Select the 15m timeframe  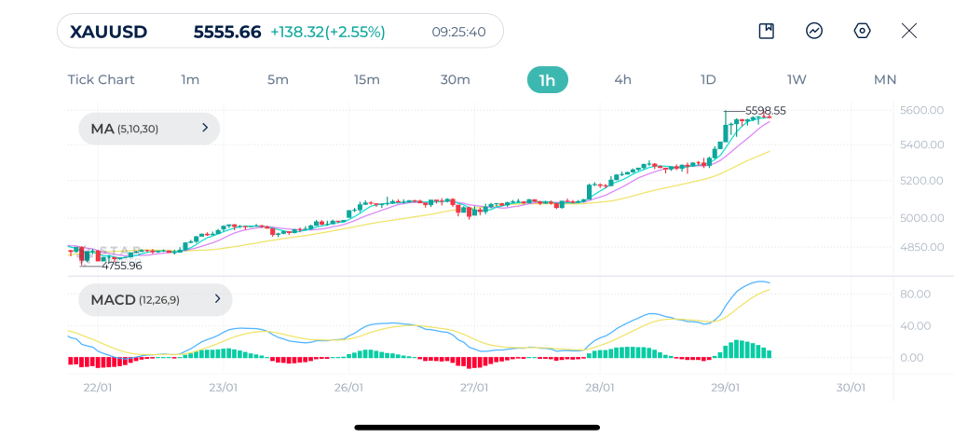click(367, 80)
